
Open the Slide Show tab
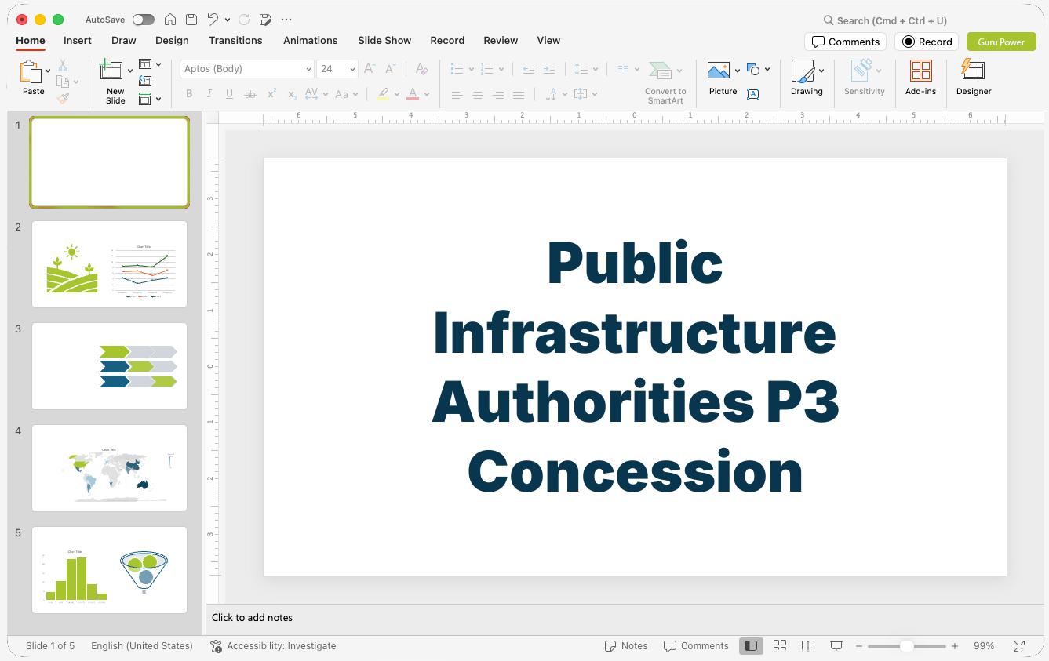(x=384, y=41)
